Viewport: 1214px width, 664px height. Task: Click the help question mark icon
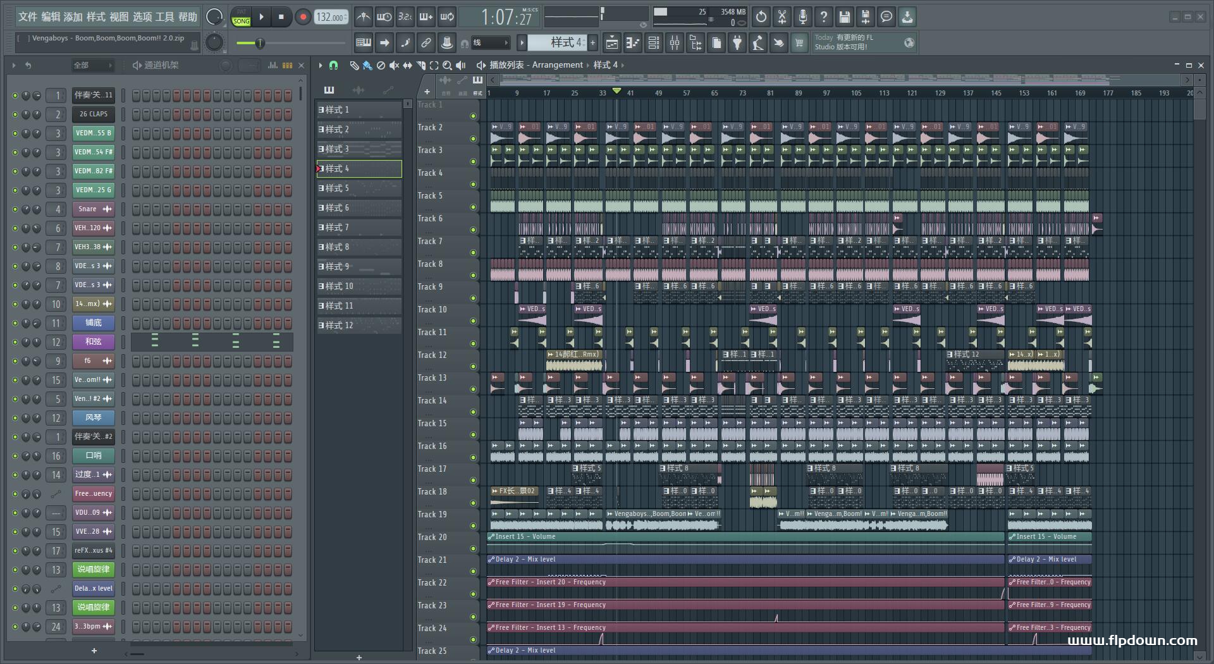[824, 17]
